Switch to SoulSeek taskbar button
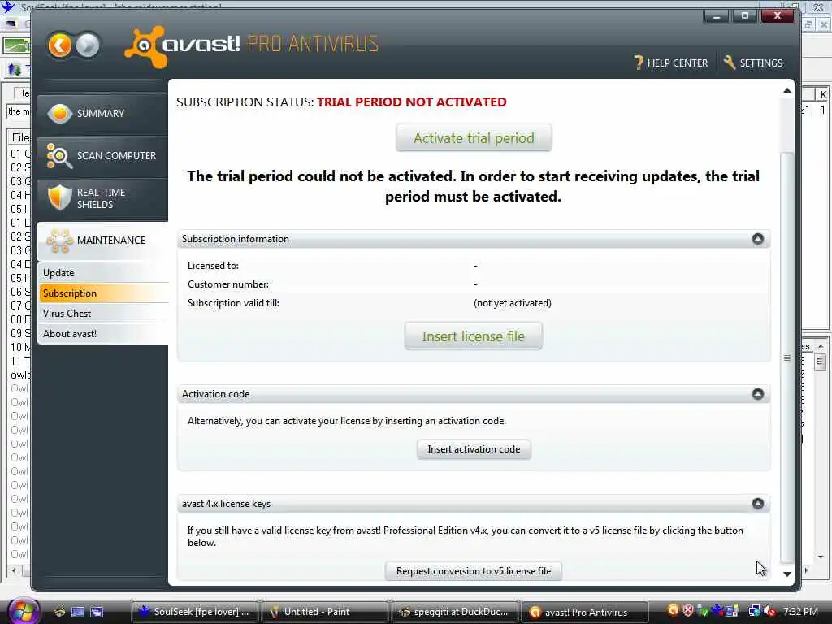Image resolution: width=832 pixels, height=624 pixels. (194, 612)
